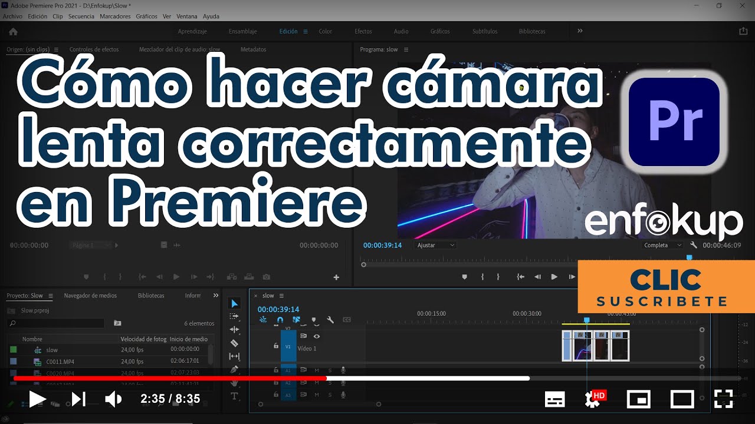
Task: Click the quick export icon at top right
Action: 742,31
